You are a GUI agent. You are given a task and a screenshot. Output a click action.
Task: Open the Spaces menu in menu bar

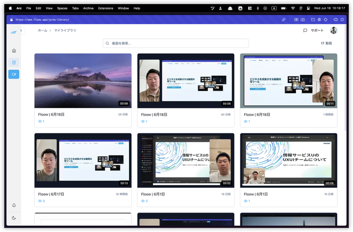tap(62, 8)
